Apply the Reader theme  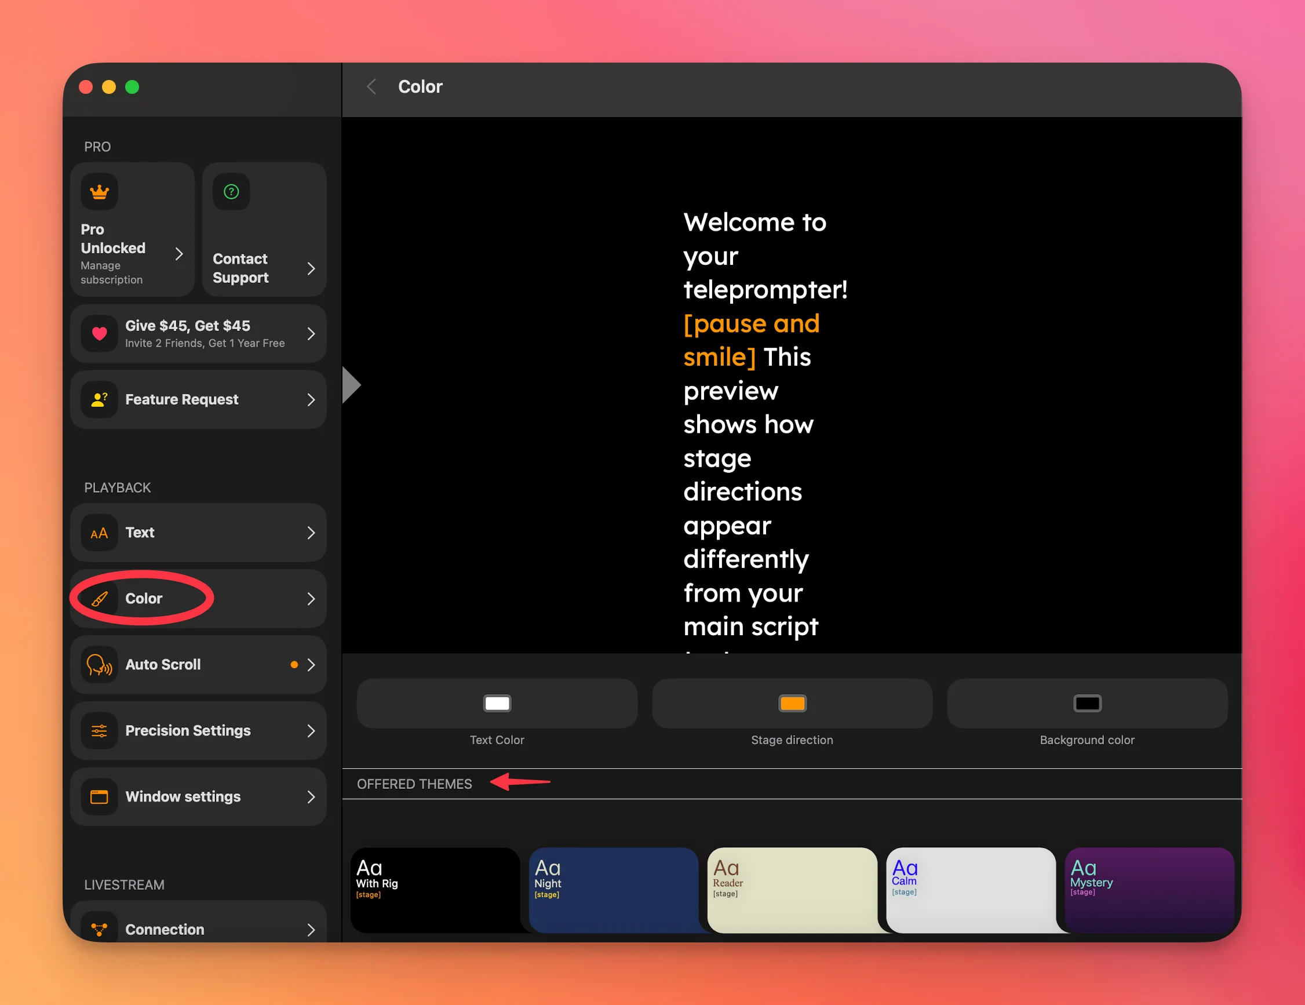(x=791, y=890)
